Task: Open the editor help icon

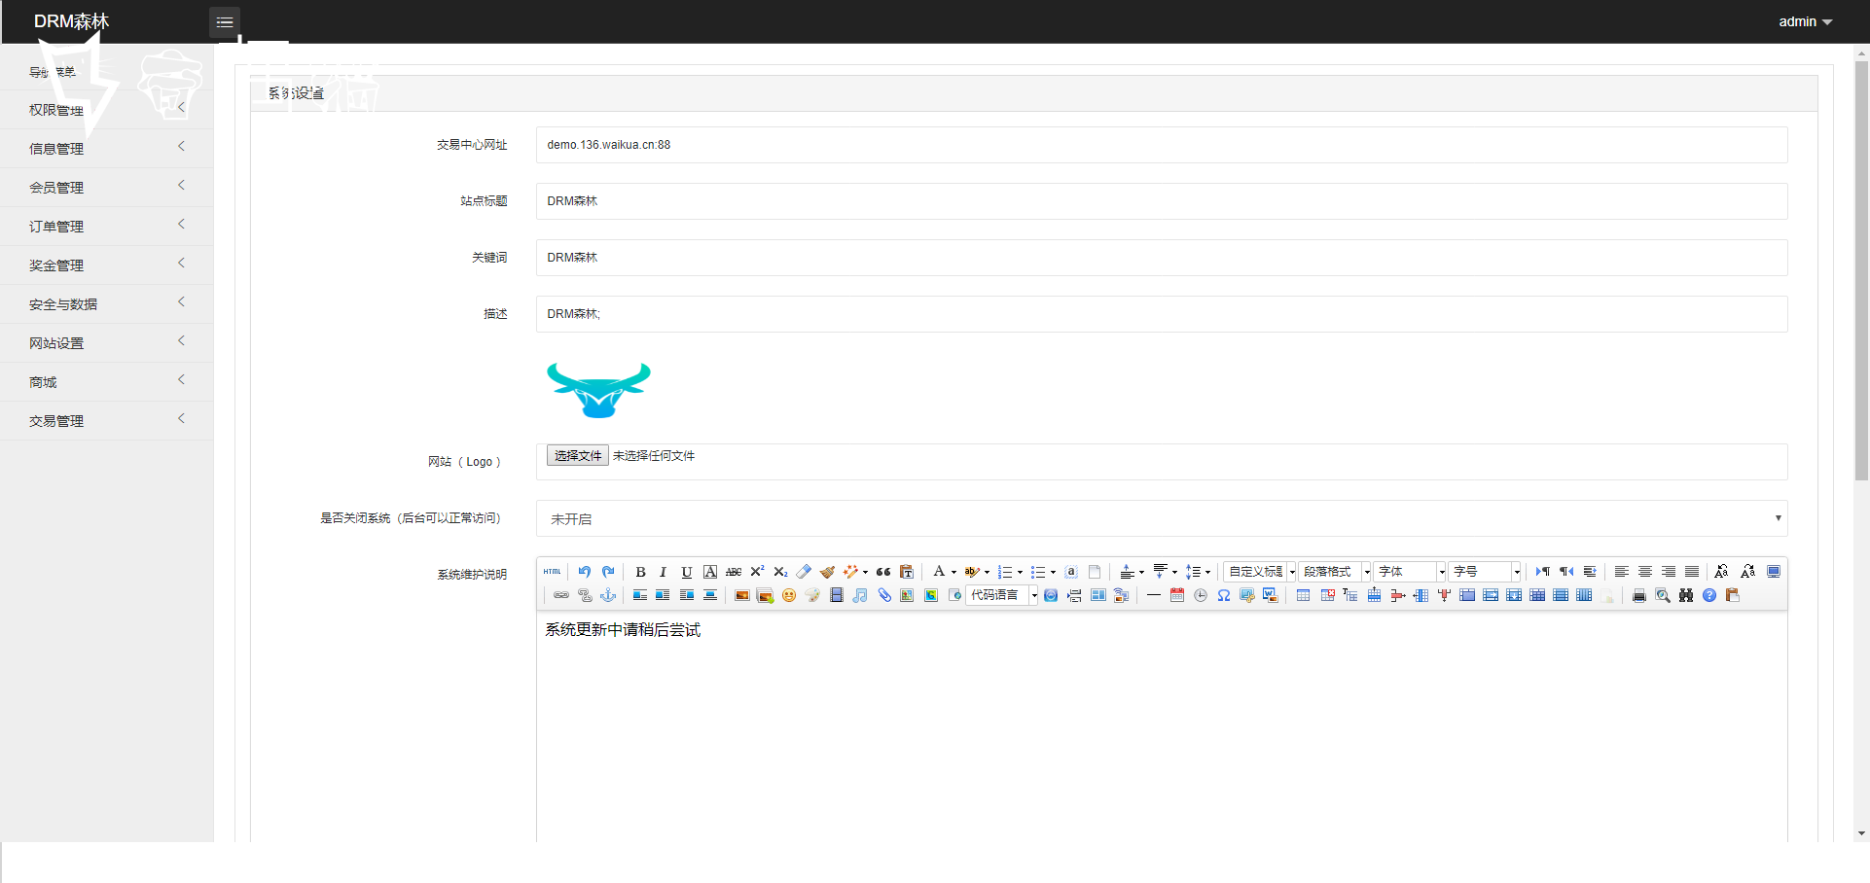Action: pyautogui.click(x=1709, y=595)
